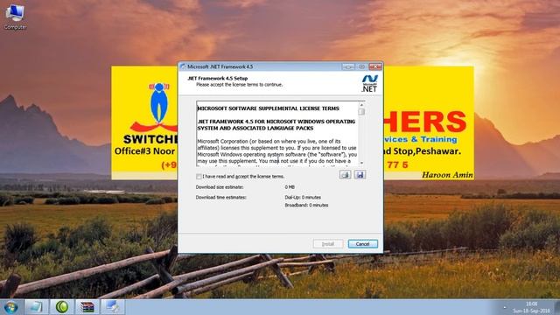Viewport: 560px width, 315px height.
Task: Click the .NET Framework title bar icon
Action: click(183, 66)
